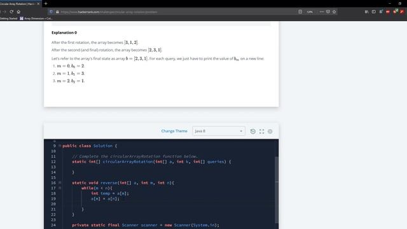This screenshot has width=407, height=229.
Task: Click the reset code history icon
Action: 253,132
